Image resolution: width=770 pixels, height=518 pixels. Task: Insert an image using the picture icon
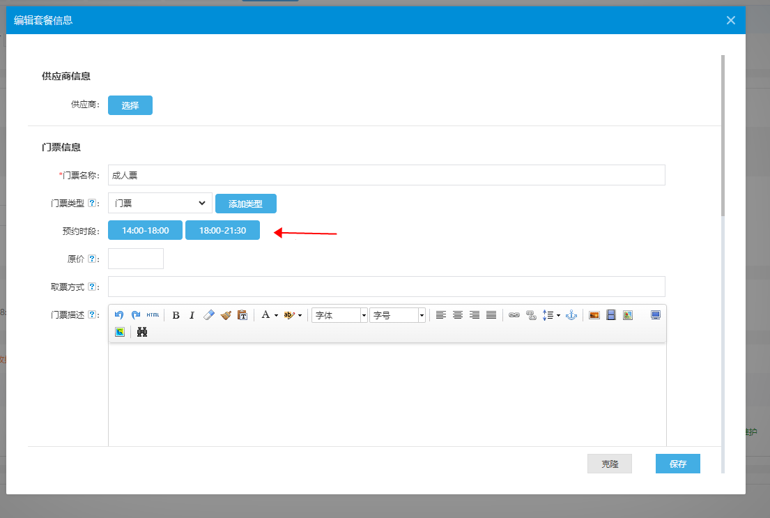click(594, 315)
